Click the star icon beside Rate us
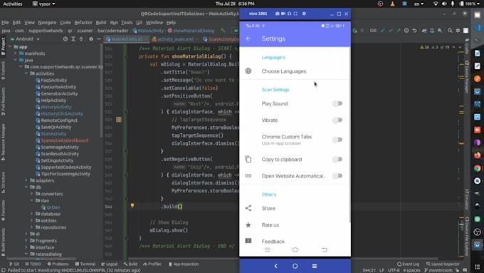Viewport: 484px width, 273px height. [248, 225]
